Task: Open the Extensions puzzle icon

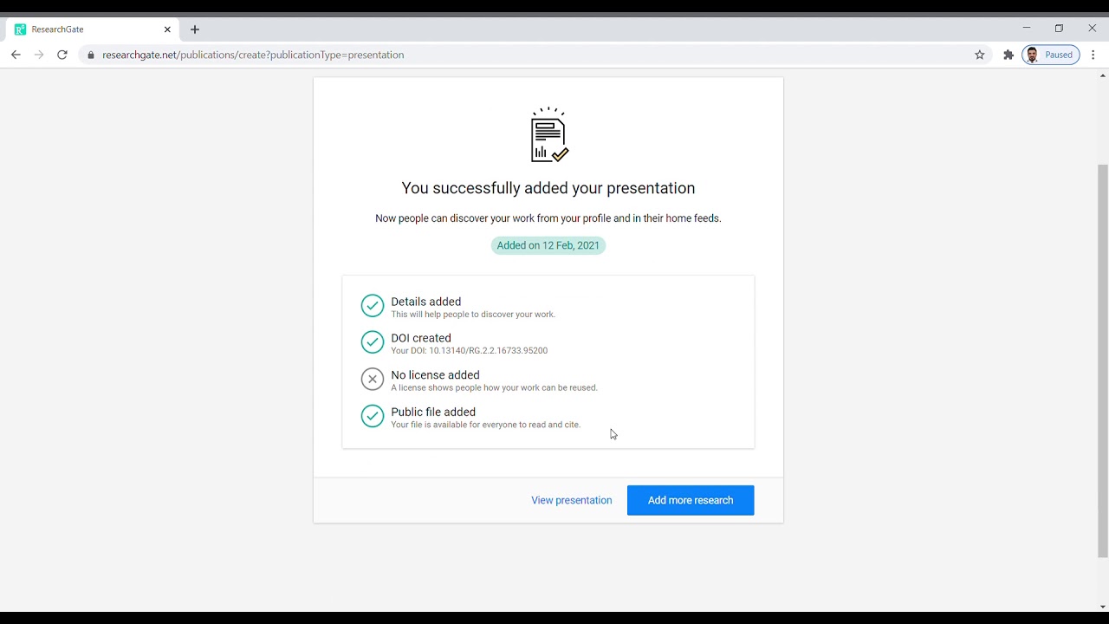Action: (1008, 55)
